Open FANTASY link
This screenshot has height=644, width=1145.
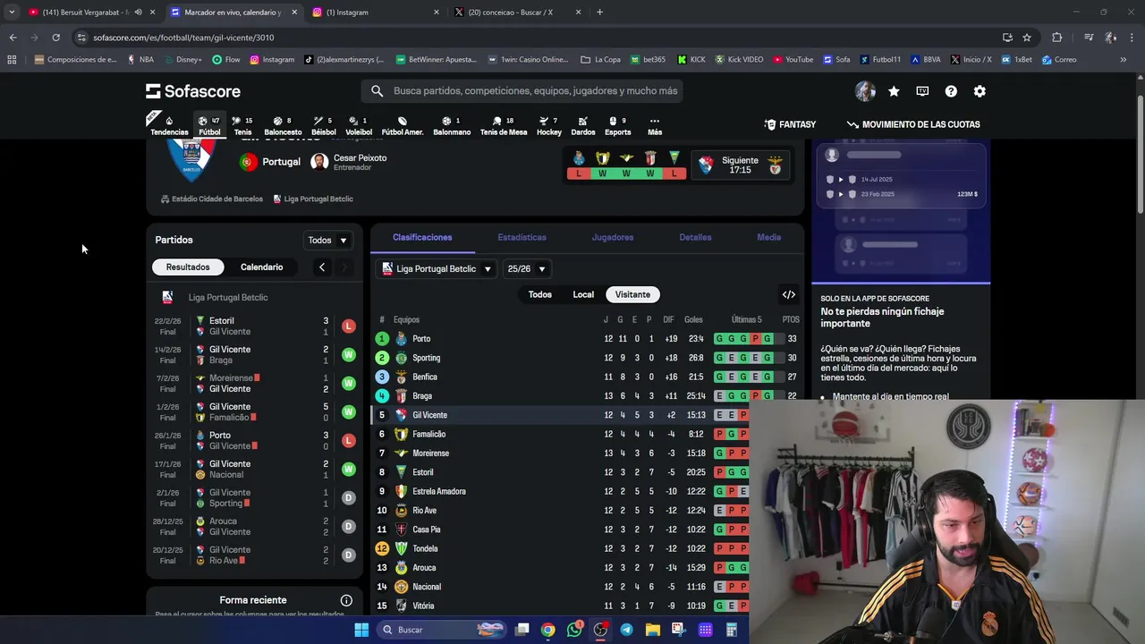tap(790, 124)
